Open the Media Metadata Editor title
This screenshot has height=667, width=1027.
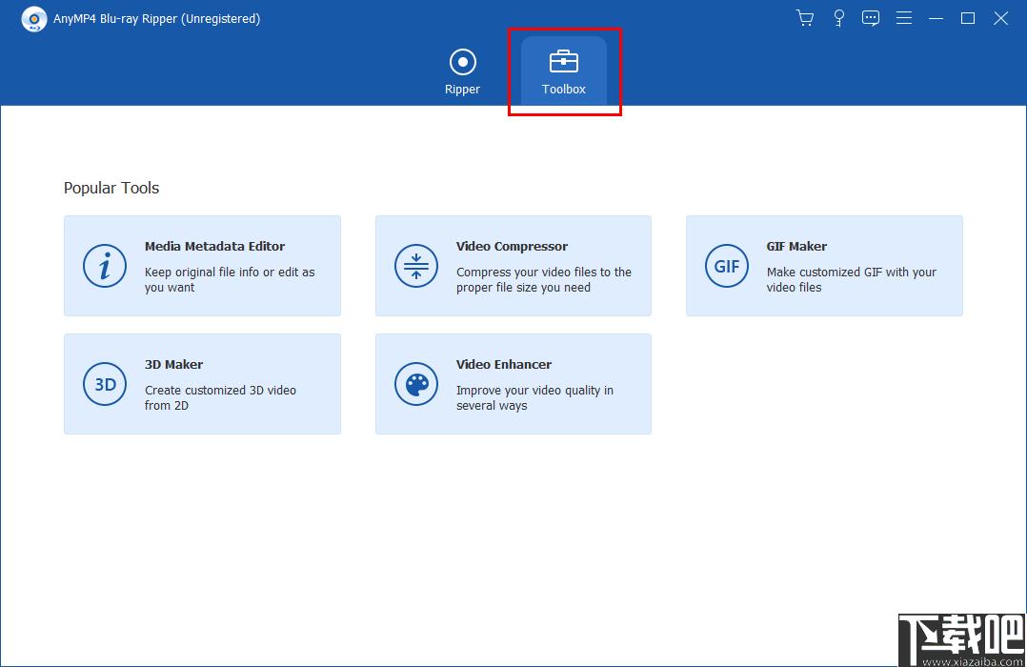214,246
